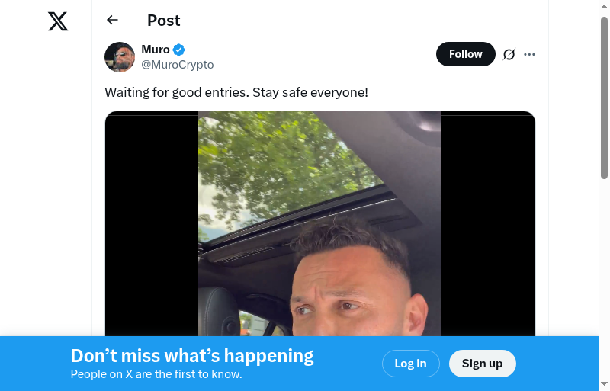
Task: Click the scrollbar down arrow
Action: 604,384
